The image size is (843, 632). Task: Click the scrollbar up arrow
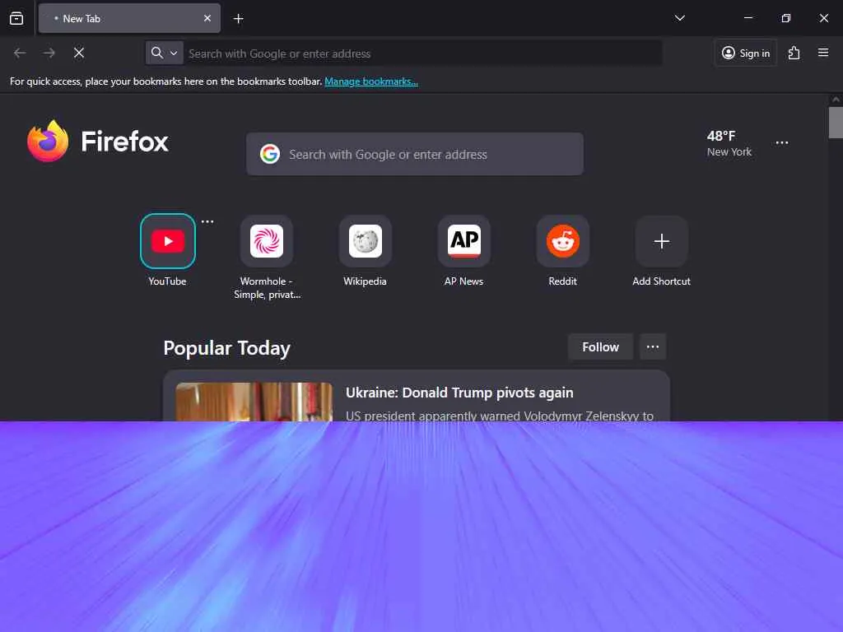836,100
